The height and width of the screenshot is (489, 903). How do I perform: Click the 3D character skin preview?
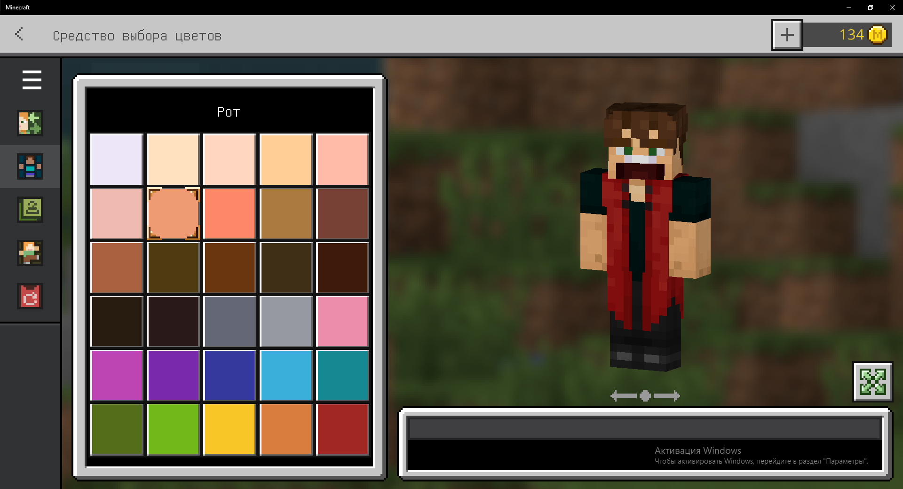pyautogui.click(x=645, y=237)
